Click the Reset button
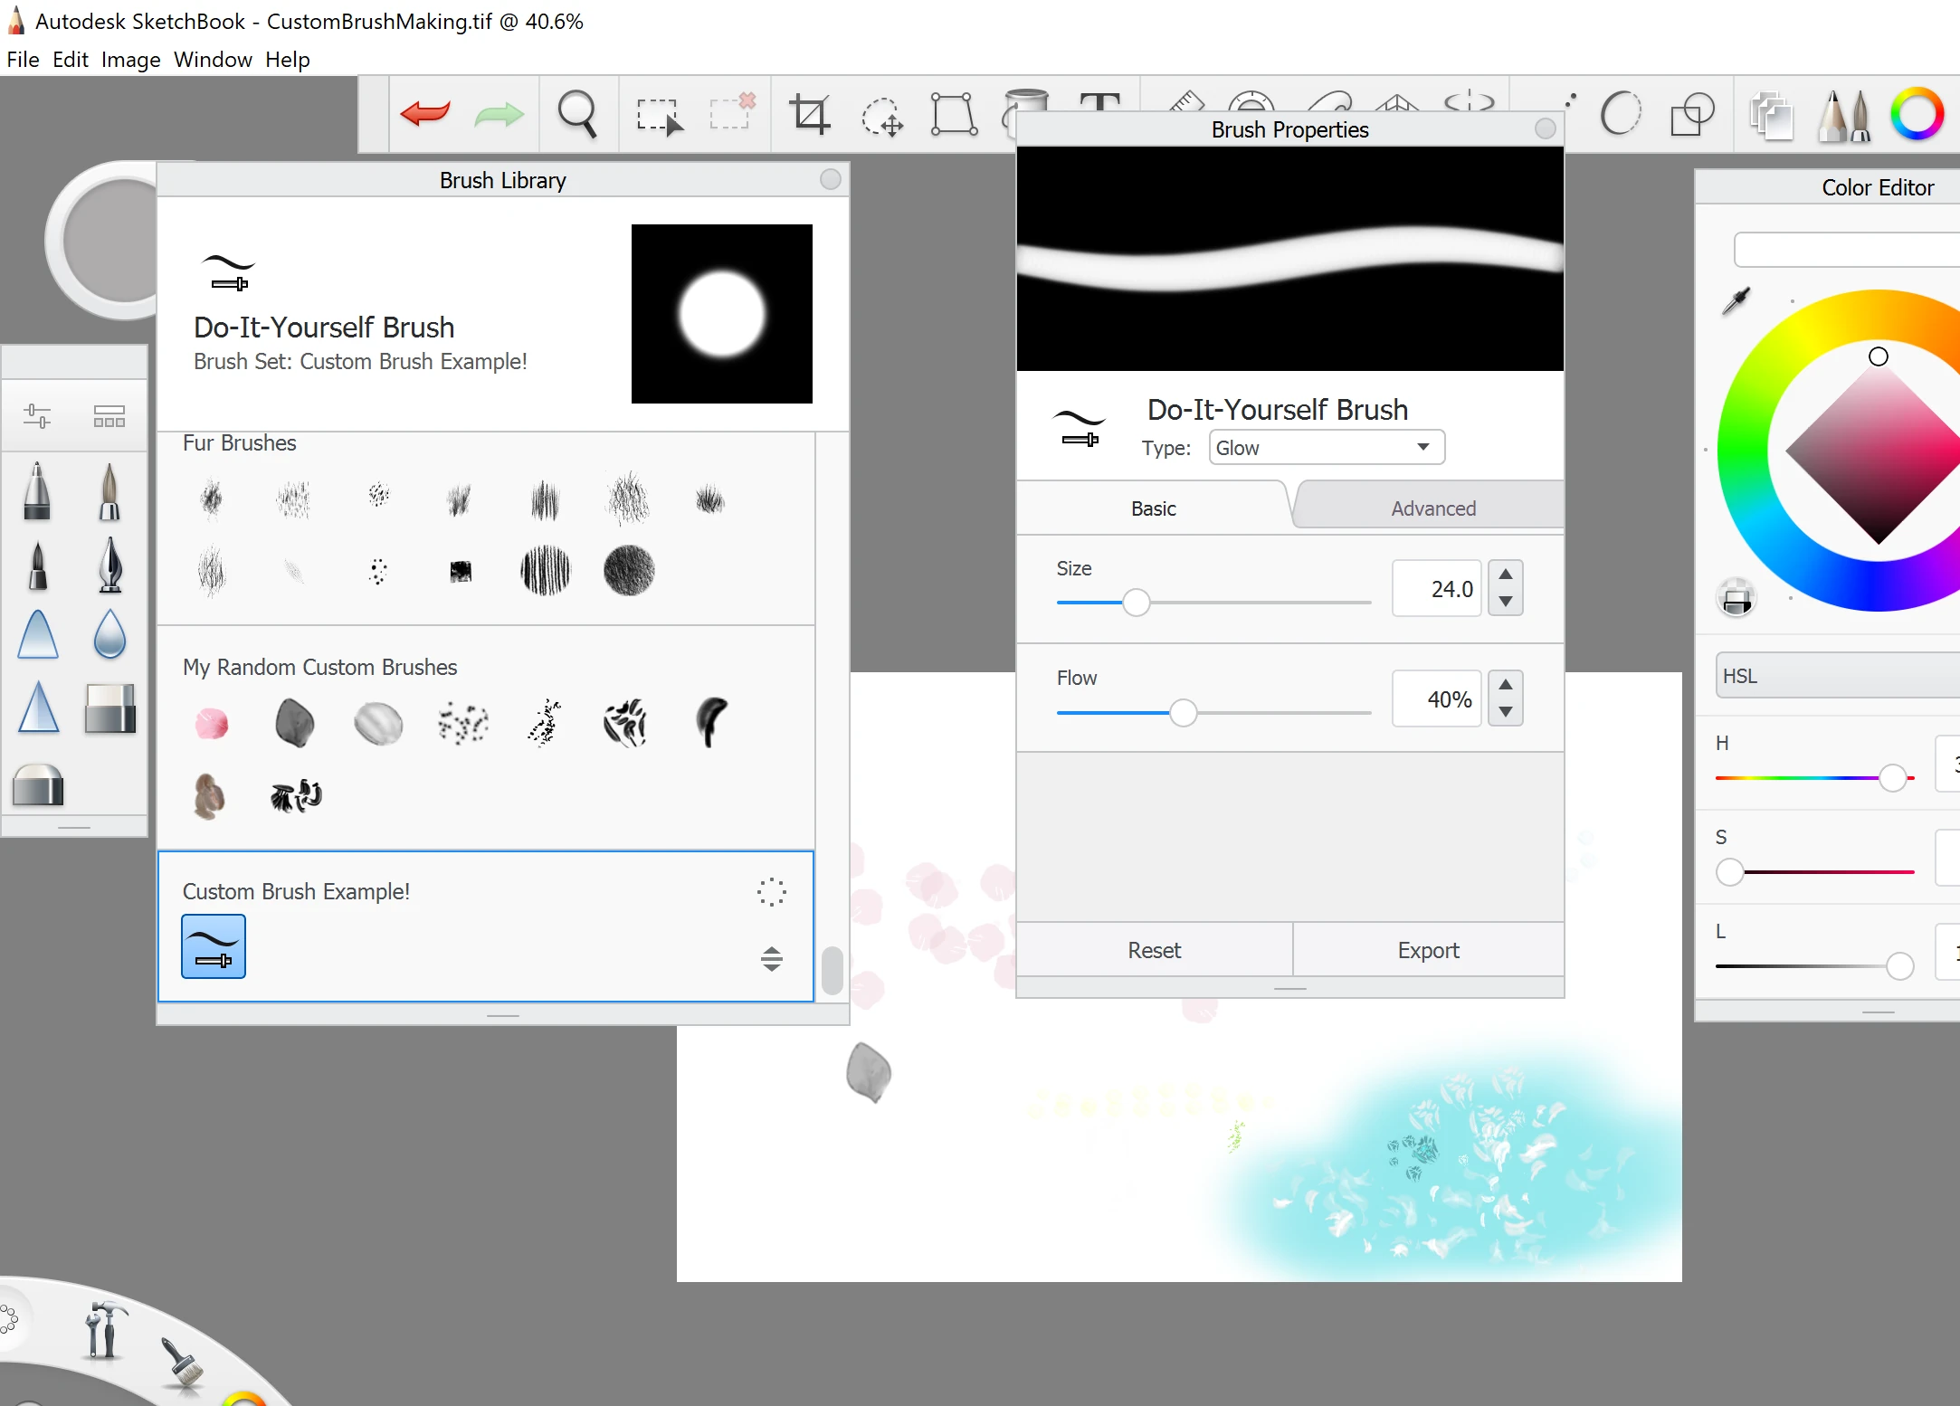The width and height of the screenshot is (1960, 1406). coord(1154,950)
